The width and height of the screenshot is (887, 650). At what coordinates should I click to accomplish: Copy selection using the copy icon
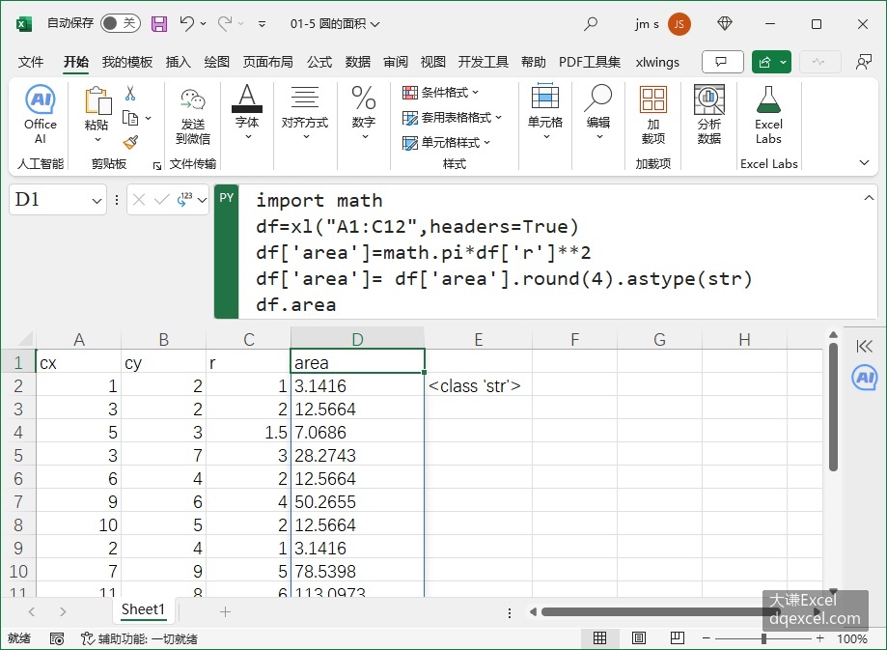pos(130,118)
